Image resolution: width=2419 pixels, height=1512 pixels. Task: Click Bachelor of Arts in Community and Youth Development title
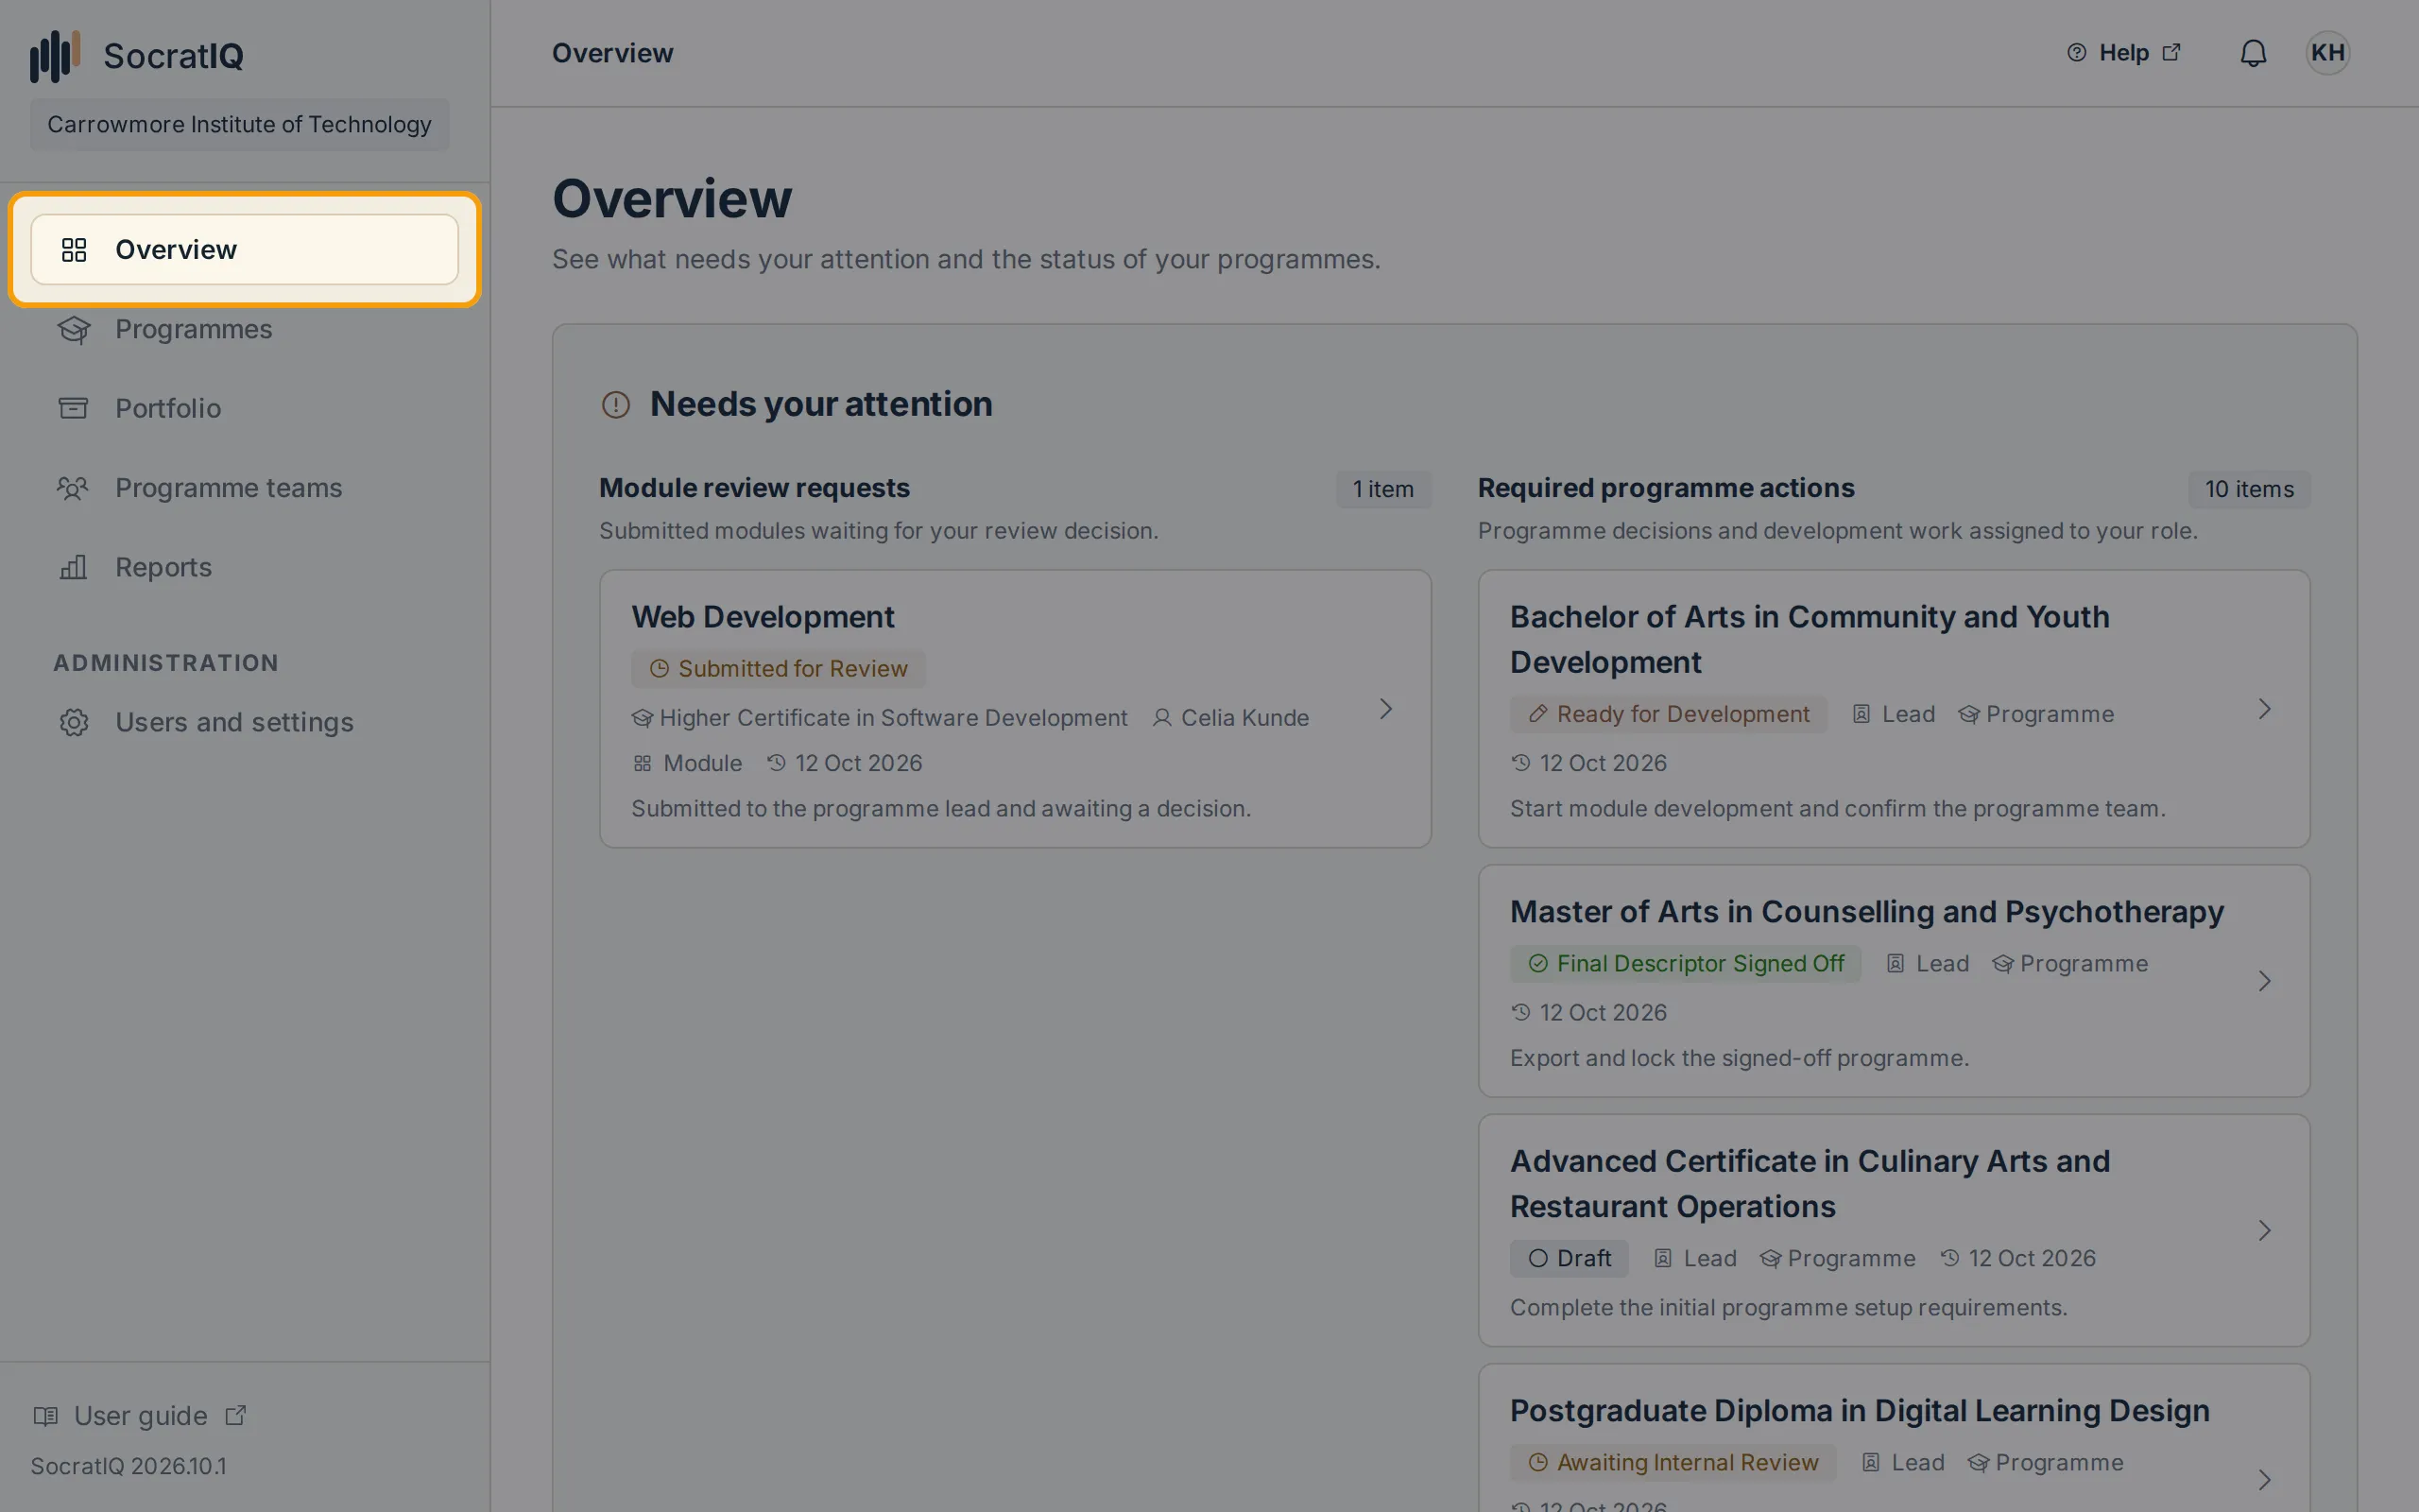(x=1810, y=640)
